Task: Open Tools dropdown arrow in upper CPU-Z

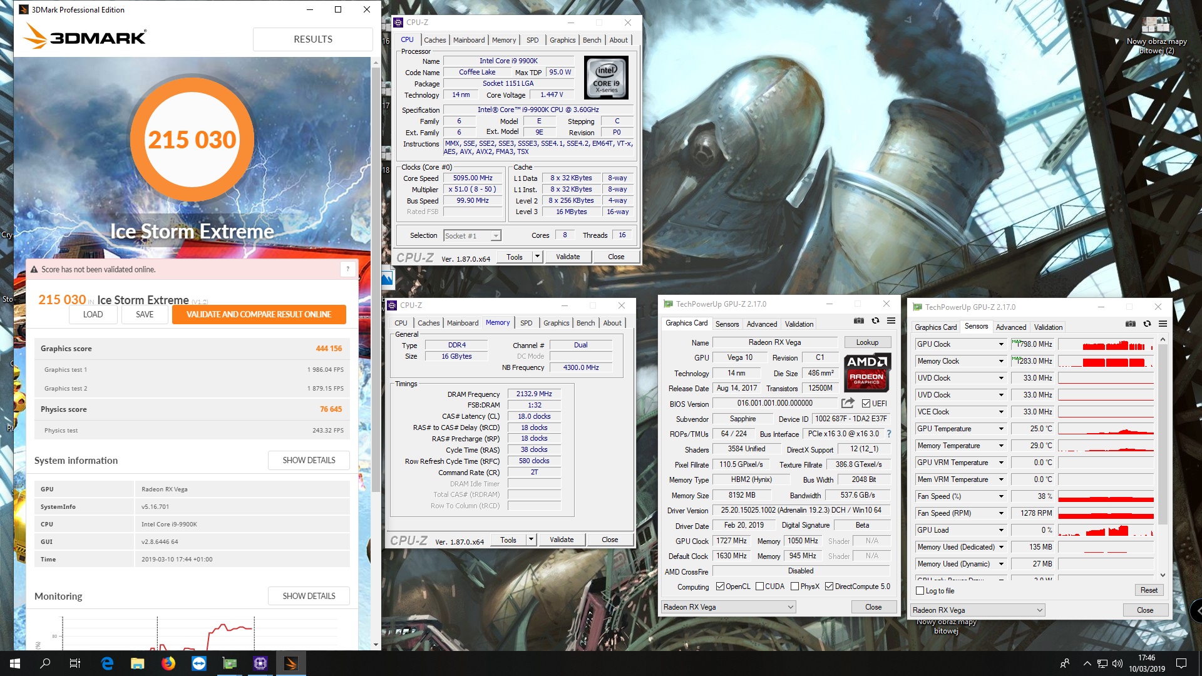Action: (537, 257)
